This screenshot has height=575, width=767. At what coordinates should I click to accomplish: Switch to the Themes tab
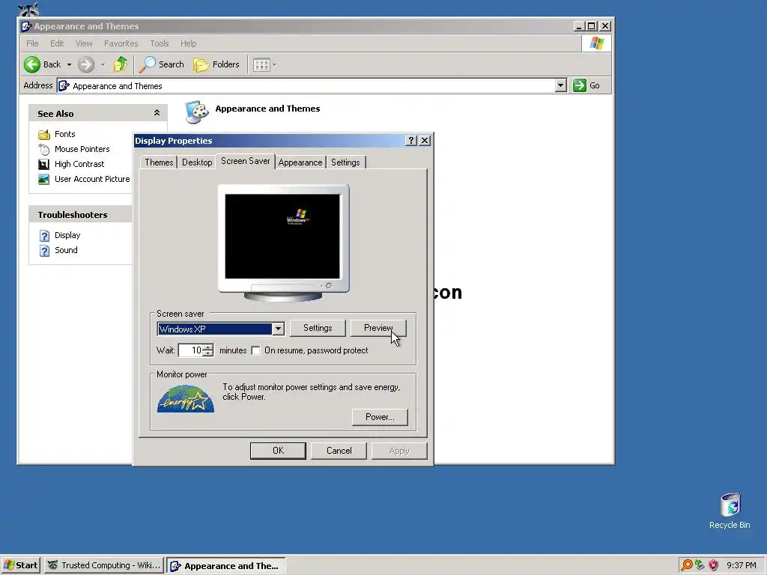tap(159, 162)
